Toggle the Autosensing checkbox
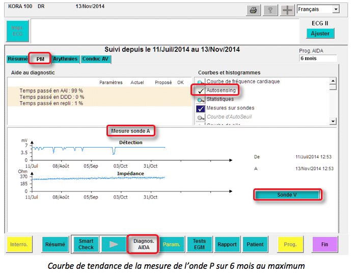 (x=201, y=91)
